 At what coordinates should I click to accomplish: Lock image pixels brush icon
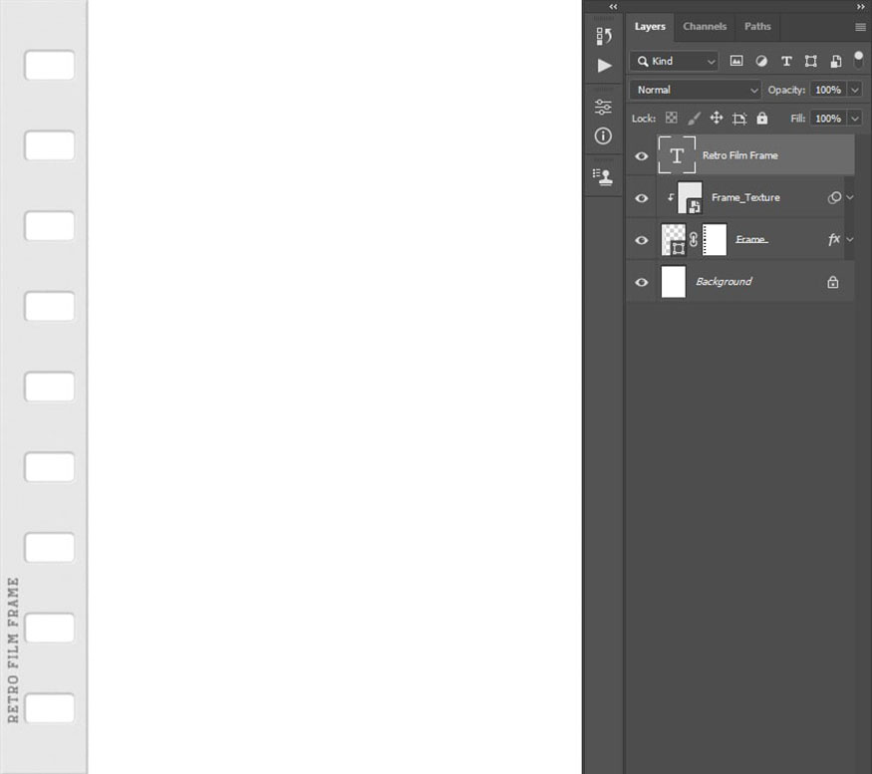tap(694, 118)
